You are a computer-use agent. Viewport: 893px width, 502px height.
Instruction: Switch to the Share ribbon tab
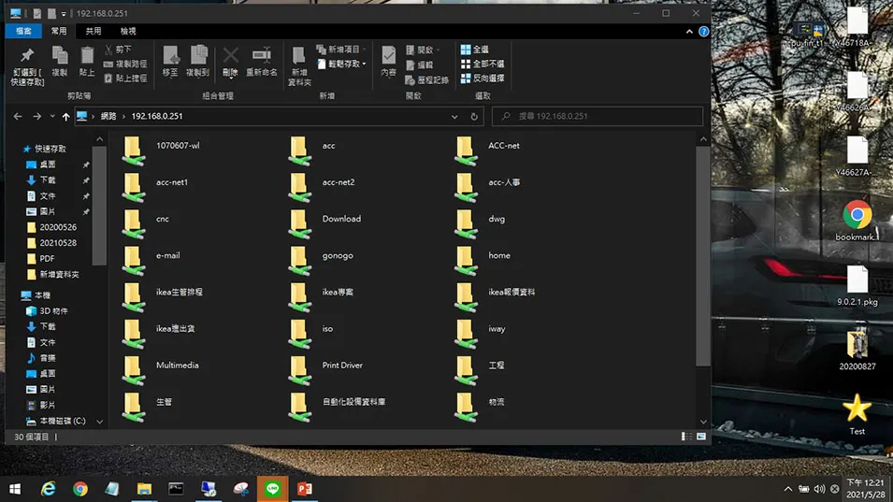pyautogui.click(x=94, y=31)
